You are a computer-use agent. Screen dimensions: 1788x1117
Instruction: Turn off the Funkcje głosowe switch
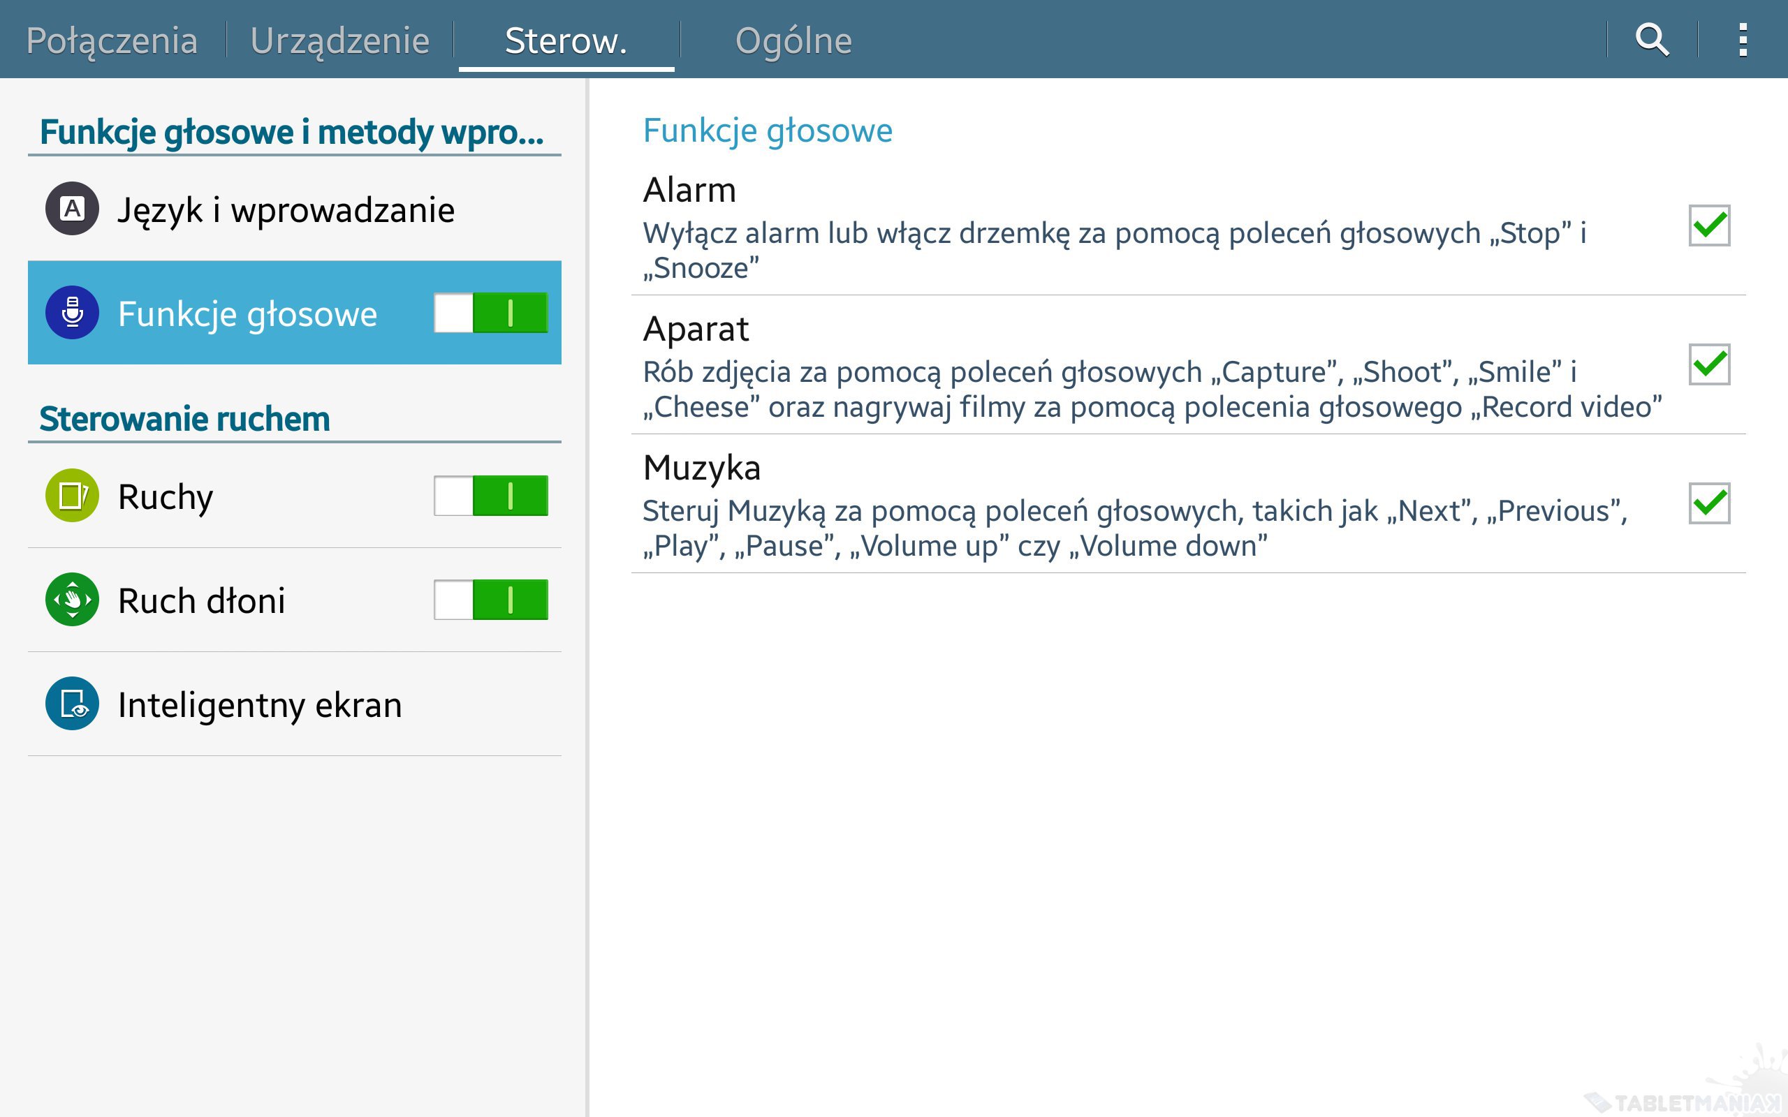coord(490,313)
